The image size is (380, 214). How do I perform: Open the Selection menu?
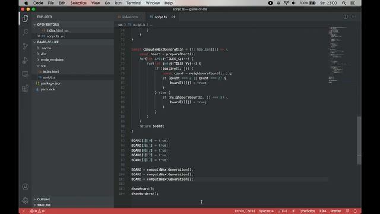(x=78, y=3)
